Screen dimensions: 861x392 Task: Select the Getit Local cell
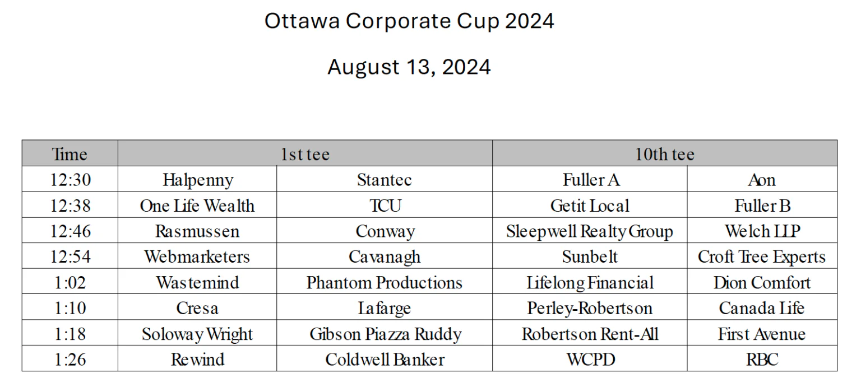[x=590, y=206]
